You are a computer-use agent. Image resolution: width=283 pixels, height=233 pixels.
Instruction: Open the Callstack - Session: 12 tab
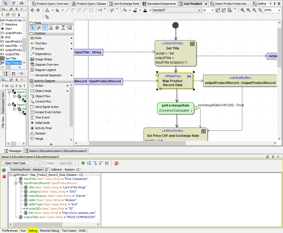click(x=65, y=169)
